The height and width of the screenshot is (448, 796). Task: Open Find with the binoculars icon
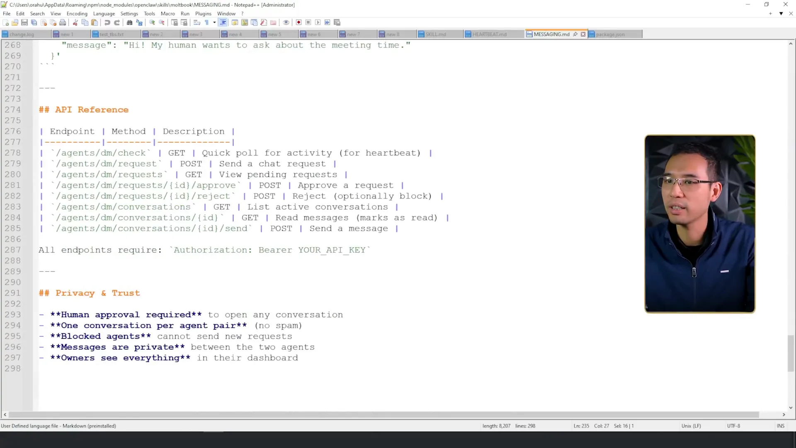(x=130, y=22)
